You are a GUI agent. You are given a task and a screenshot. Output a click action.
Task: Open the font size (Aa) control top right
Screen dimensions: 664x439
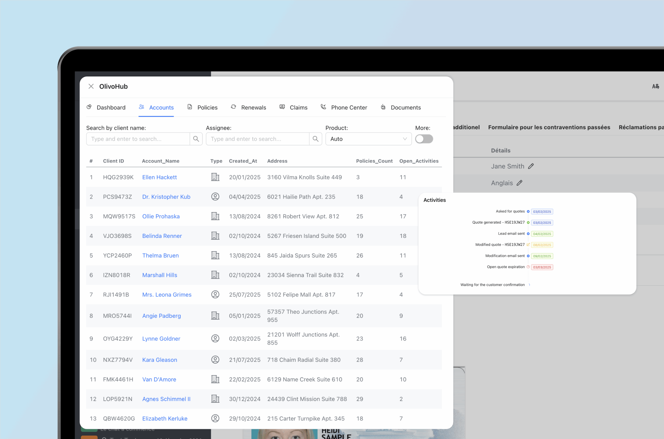tap(656, 86)
